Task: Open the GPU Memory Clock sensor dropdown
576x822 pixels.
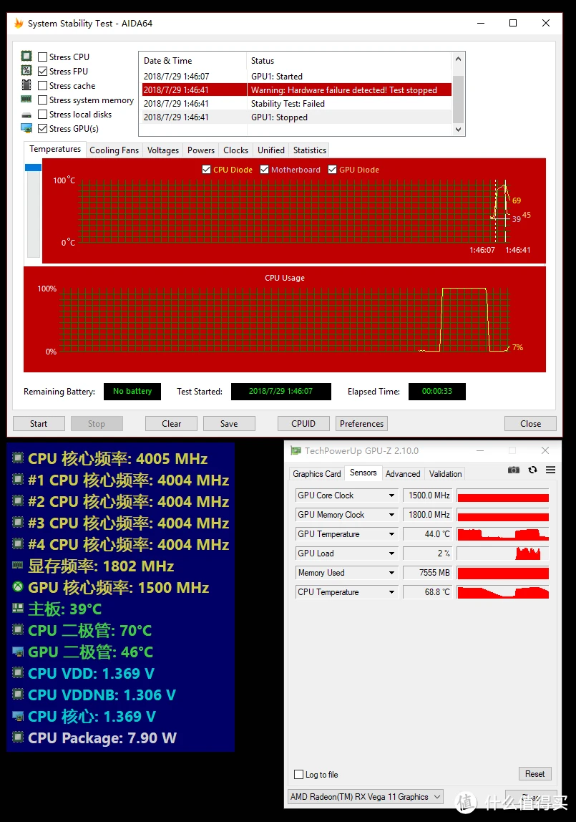Action: coord(391,515)
